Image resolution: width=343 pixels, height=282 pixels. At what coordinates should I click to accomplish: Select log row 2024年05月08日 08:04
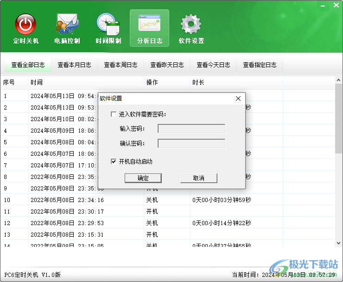63,142
